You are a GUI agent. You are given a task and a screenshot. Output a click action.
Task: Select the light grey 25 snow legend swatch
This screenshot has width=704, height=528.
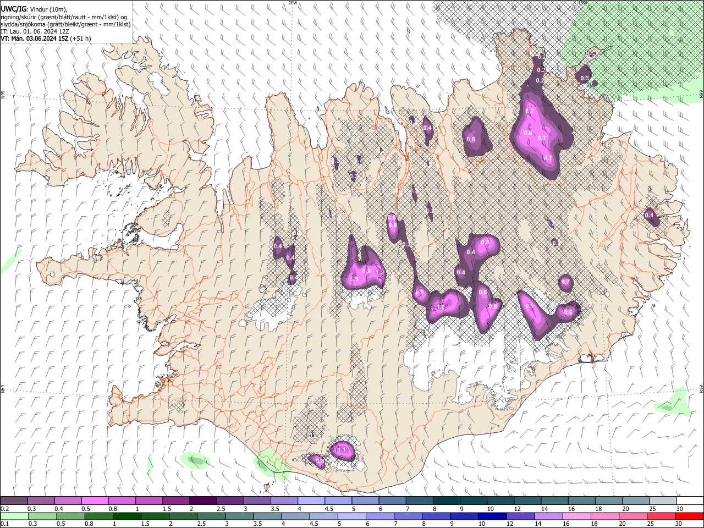662,501
